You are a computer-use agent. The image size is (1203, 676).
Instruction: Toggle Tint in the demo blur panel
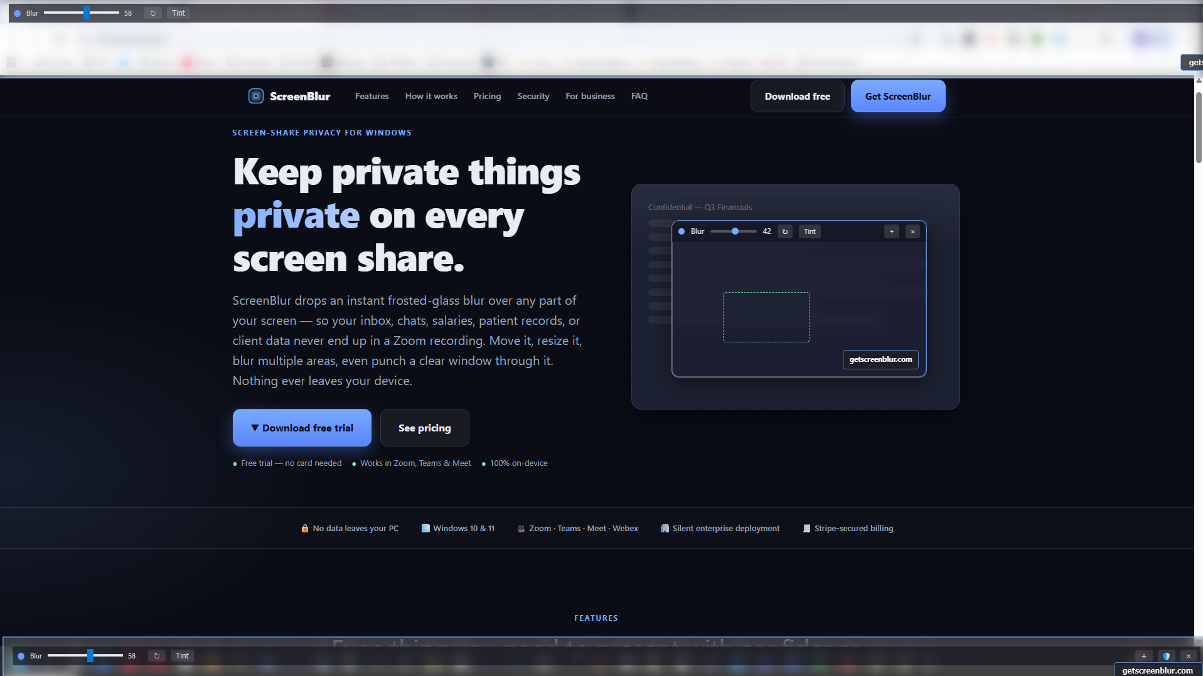(x=810, y=231)
